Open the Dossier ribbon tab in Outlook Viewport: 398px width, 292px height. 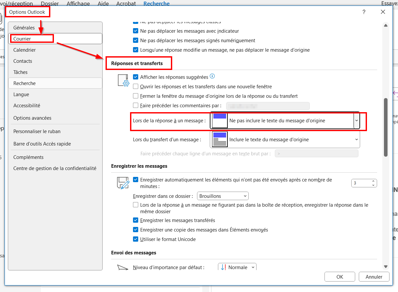50,4
